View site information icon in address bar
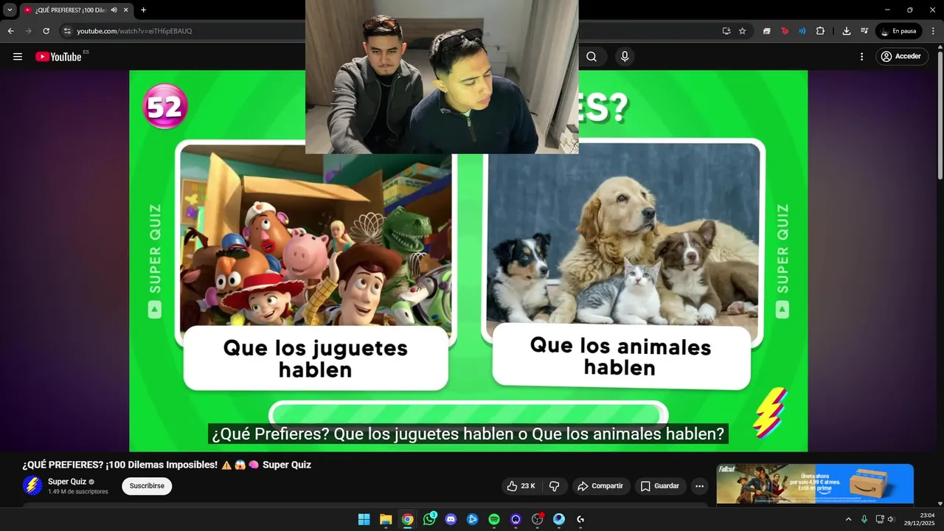Screen dimensions: 944x531 (67, 31)
